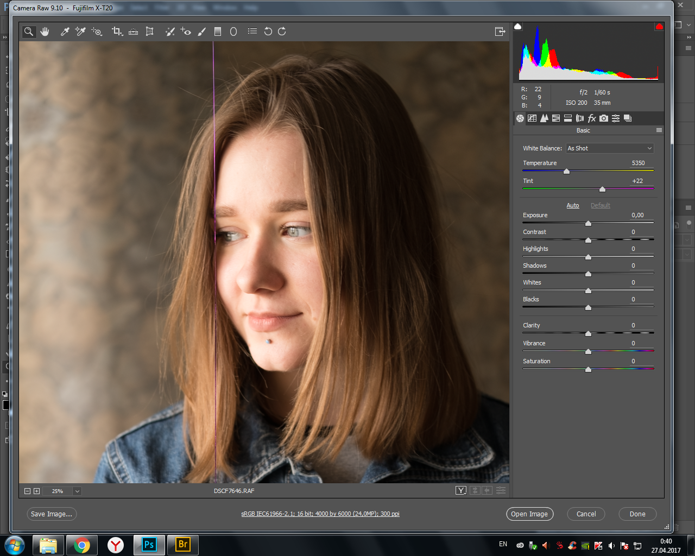Select the Hand tool
The width and height of the screenshot is (695, 556).
[45, 31]
